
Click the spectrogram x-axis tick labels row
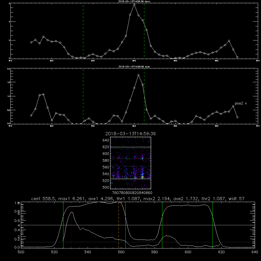132,193
